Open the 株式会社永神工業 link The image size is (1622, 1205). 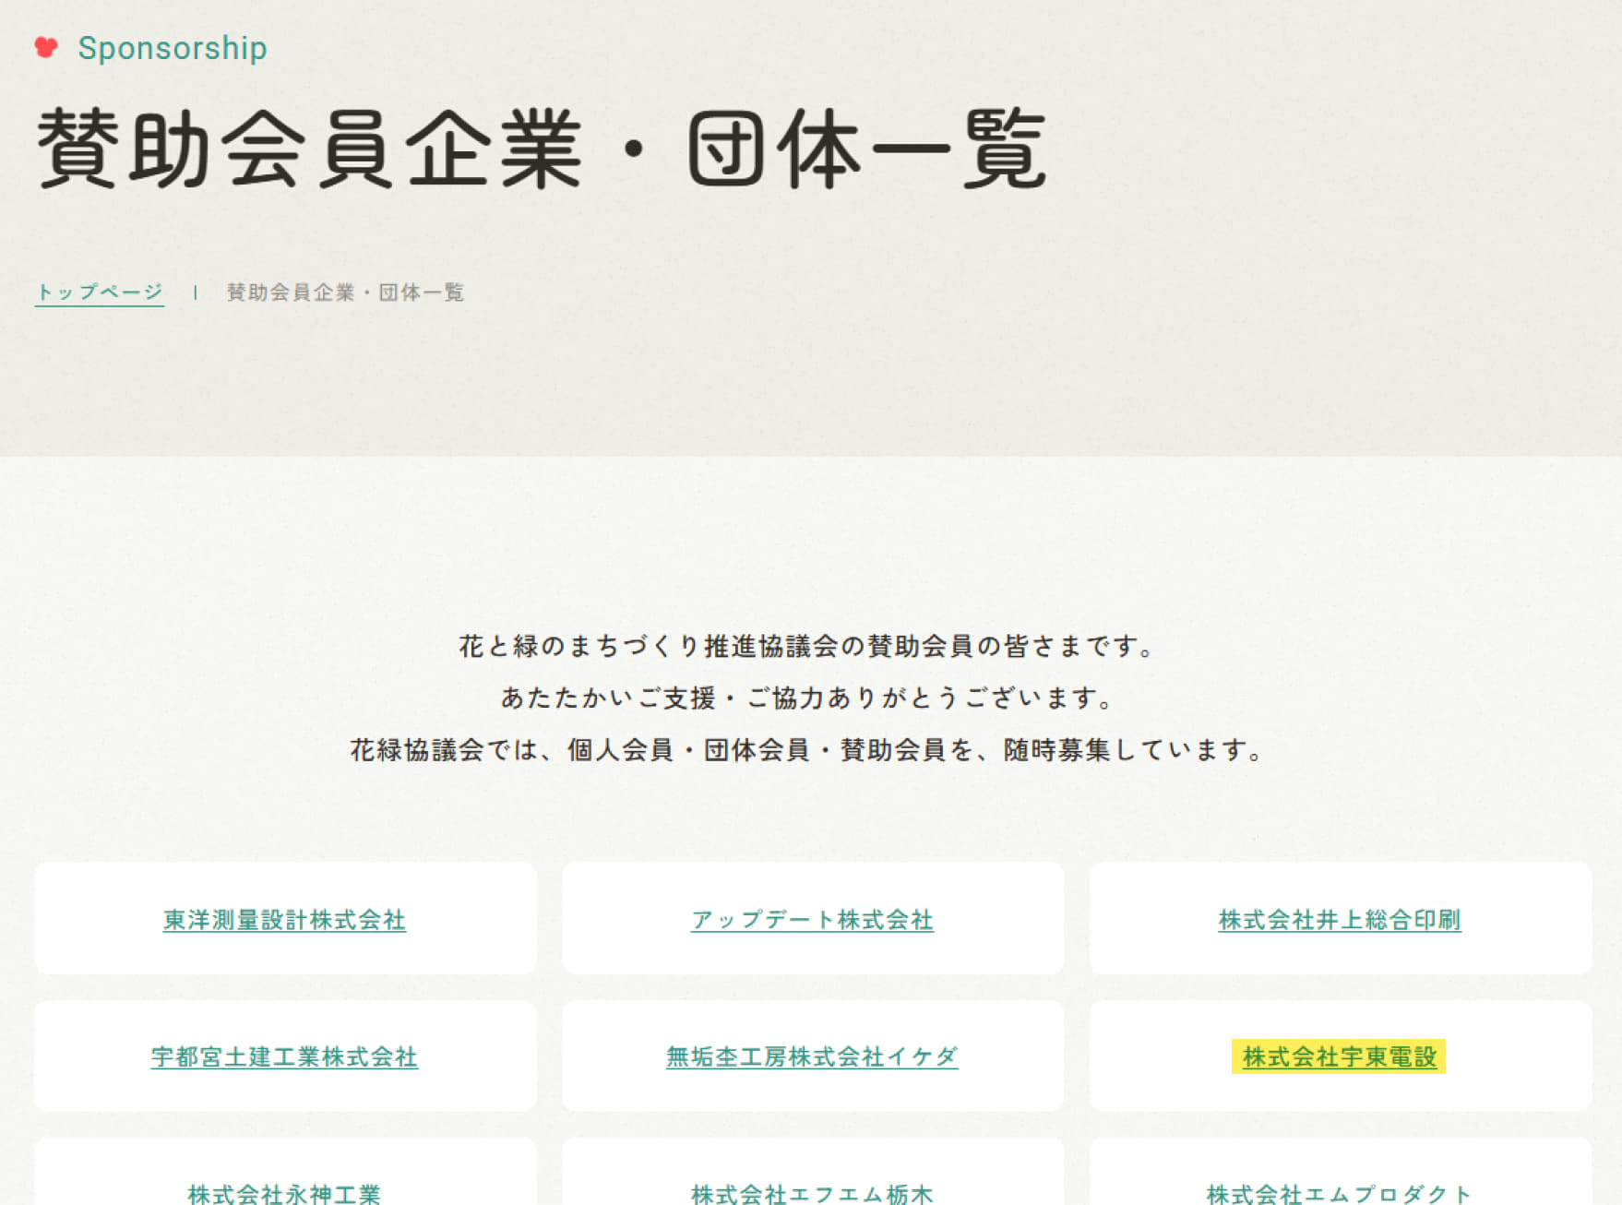[284, 1193]
